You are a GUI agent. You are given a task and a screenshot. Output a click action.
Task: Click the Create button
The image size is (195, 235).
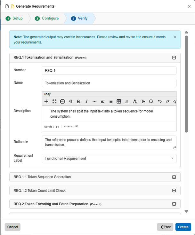pyautogui.click(x=183, y=227)
